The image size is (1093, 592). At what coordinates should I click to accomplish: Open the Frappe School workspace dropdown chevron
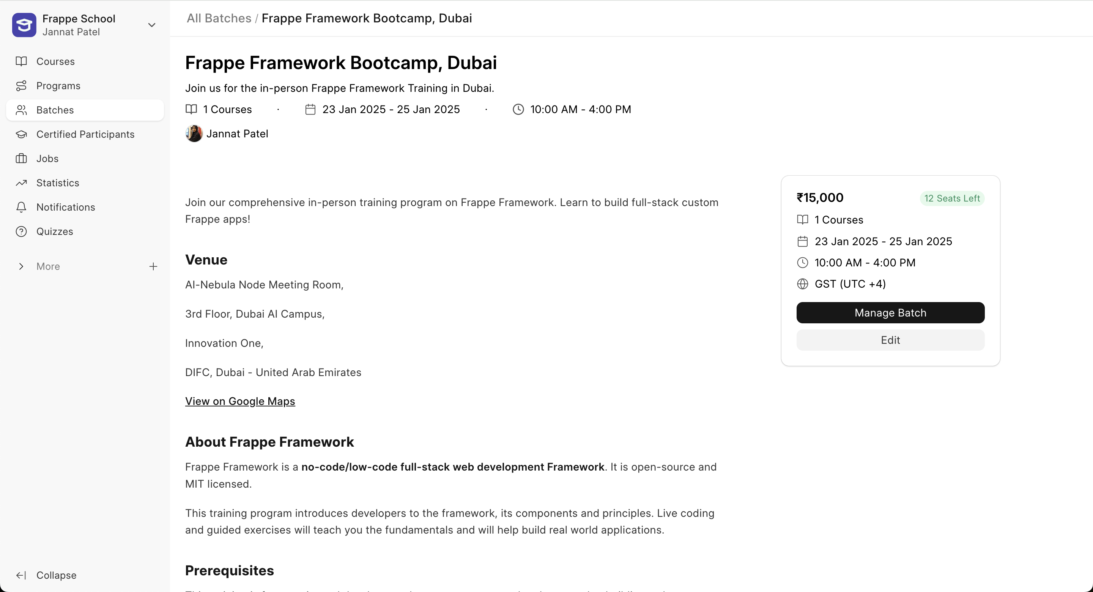[151, 25]
